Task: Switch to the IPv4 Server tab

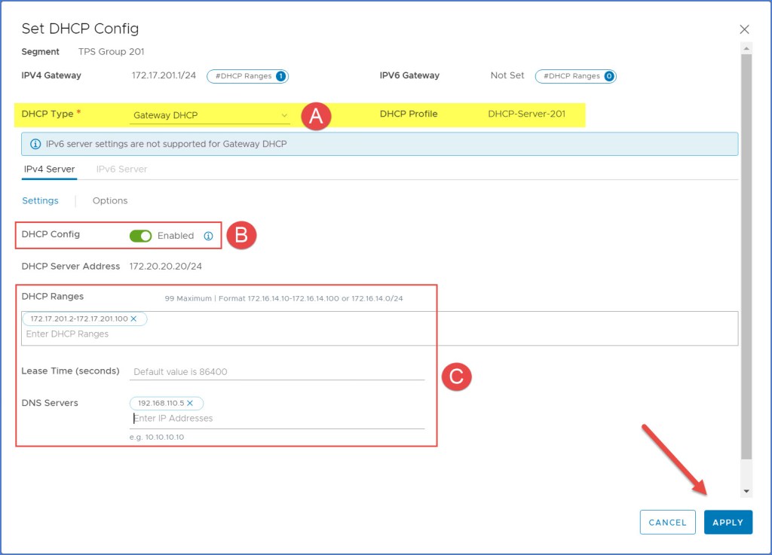Action: click(x=49, y=169)
